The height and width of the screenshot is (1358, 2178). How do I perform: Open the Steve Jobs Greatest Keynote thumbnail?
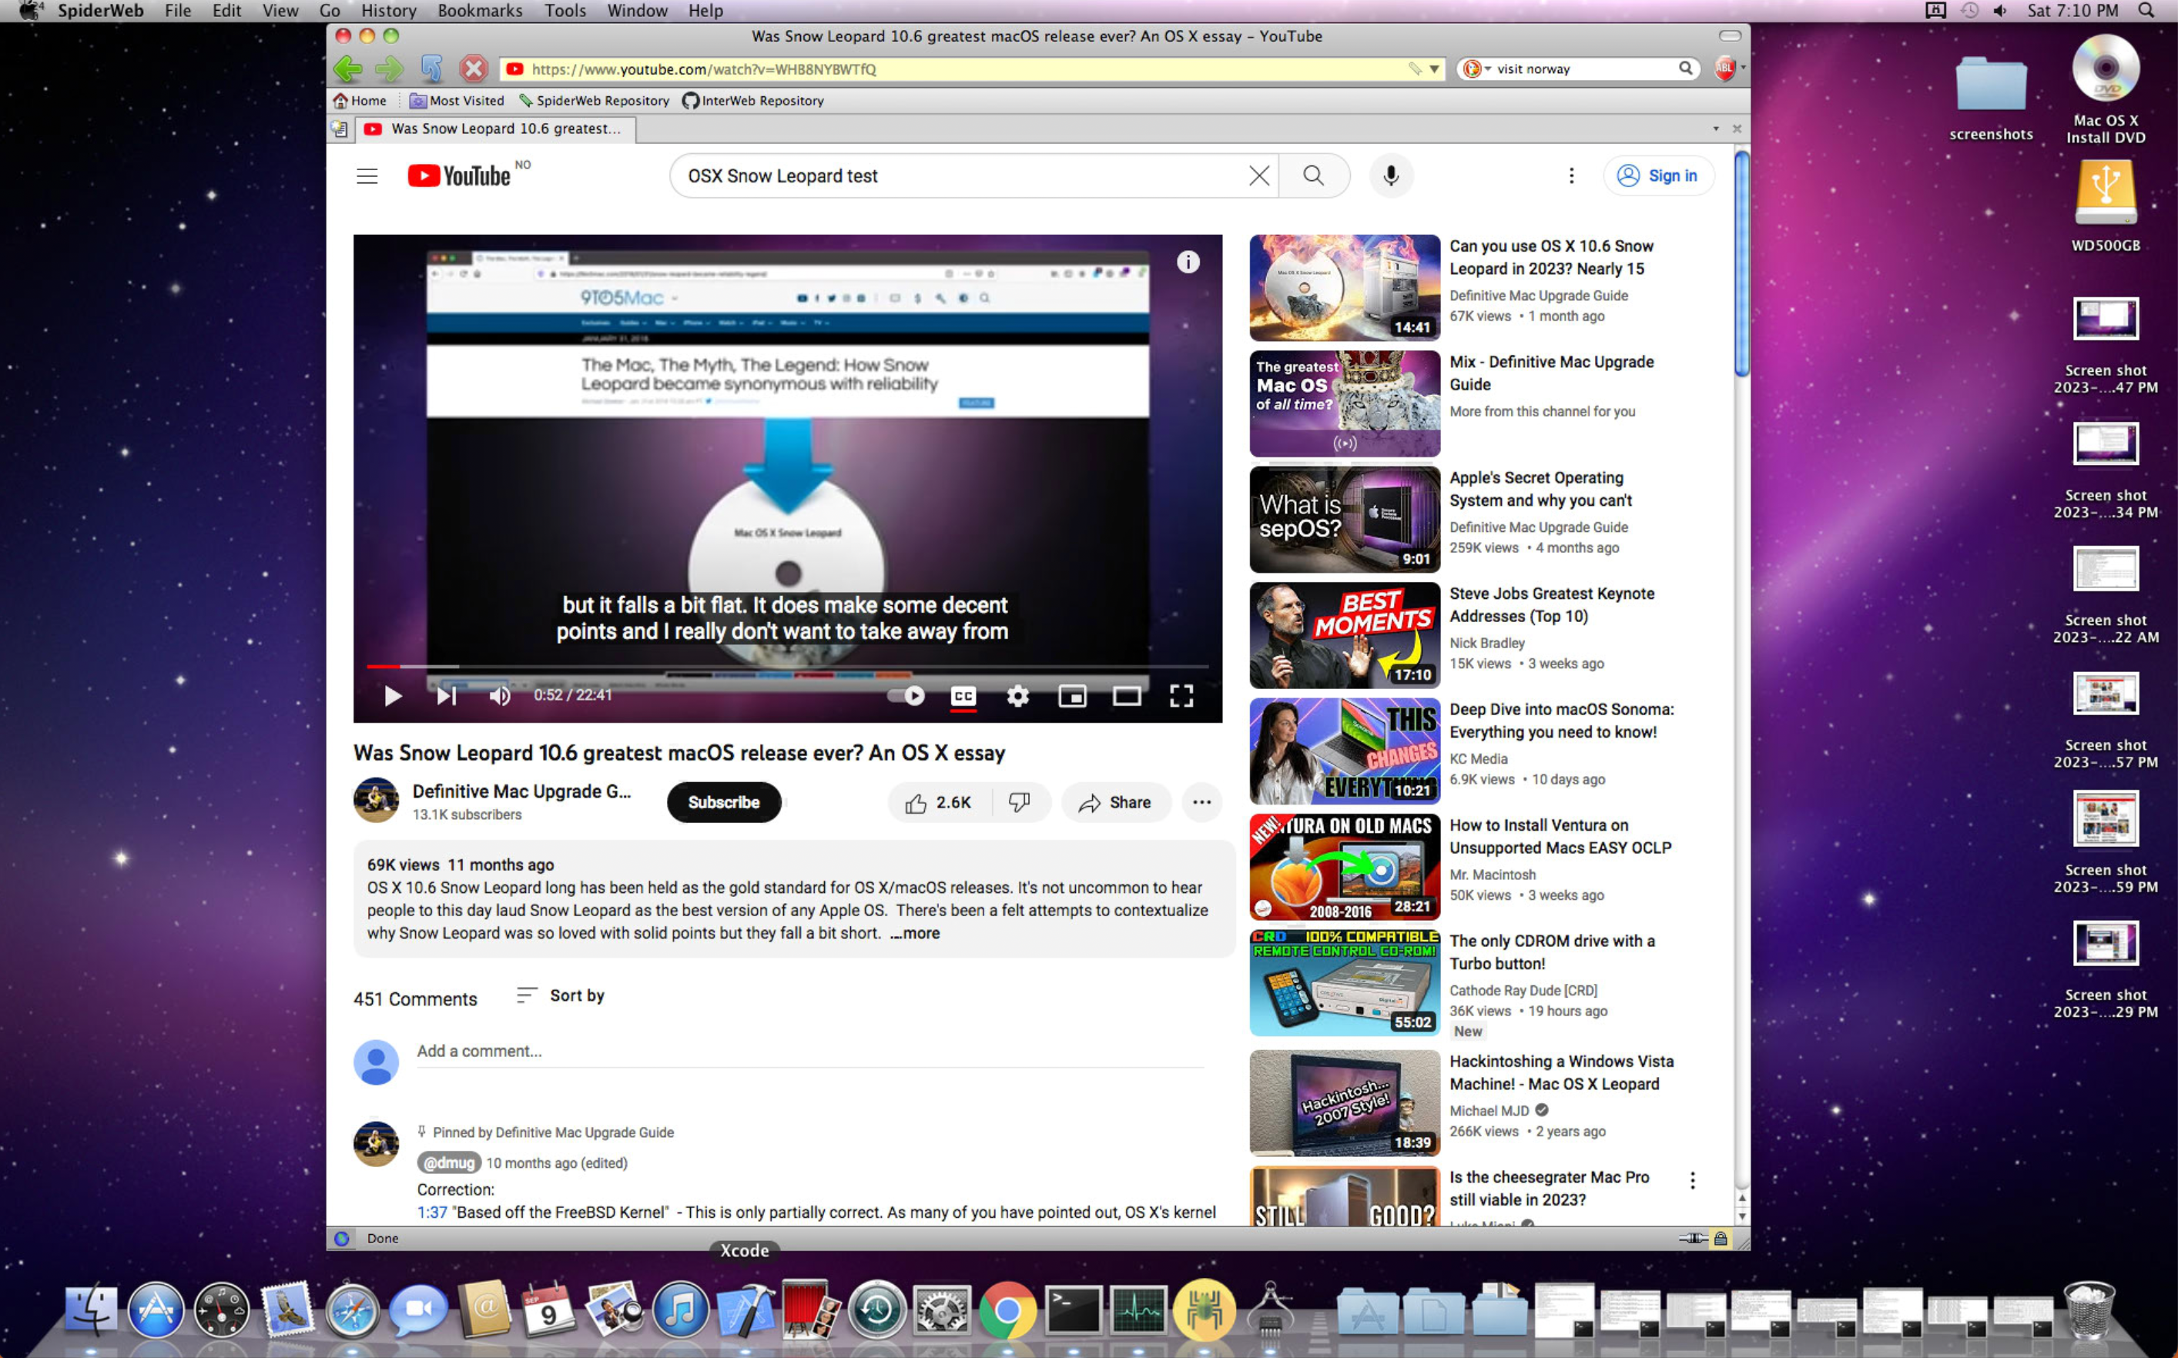(x=1344, y=635)
